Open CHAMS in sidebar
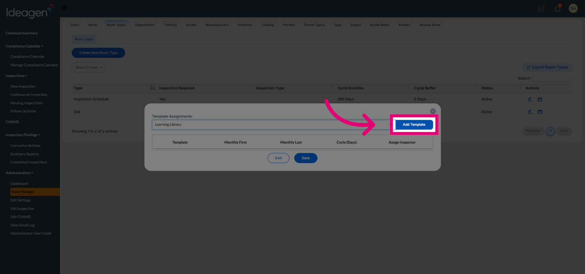Viewport: 585px width, 274px height. pos(12,122)
